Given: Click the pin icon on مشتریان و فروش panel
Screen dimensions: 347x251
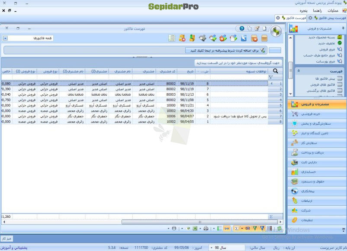Looking at the screenshot, I should click(343, 28).
